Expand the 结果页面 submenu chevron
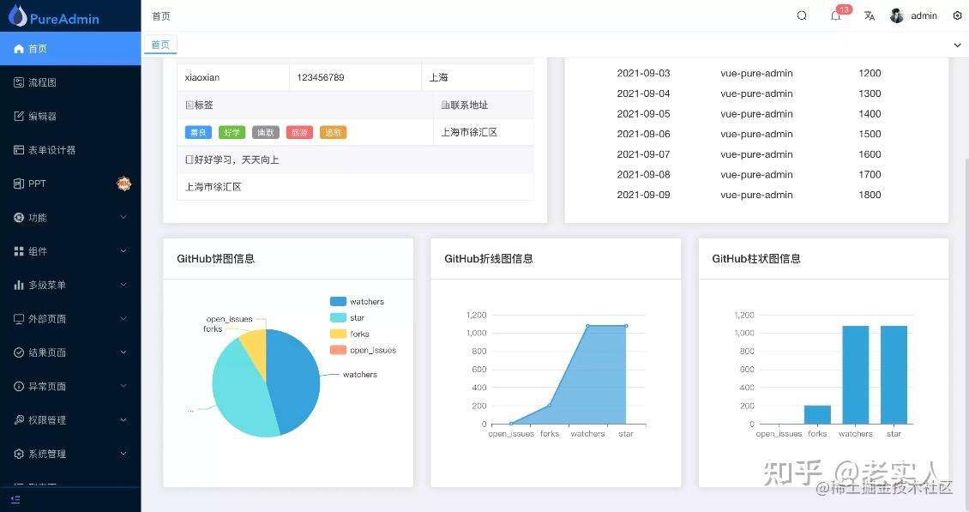Screen dimensions: 969x512 (x=123, y=352)
